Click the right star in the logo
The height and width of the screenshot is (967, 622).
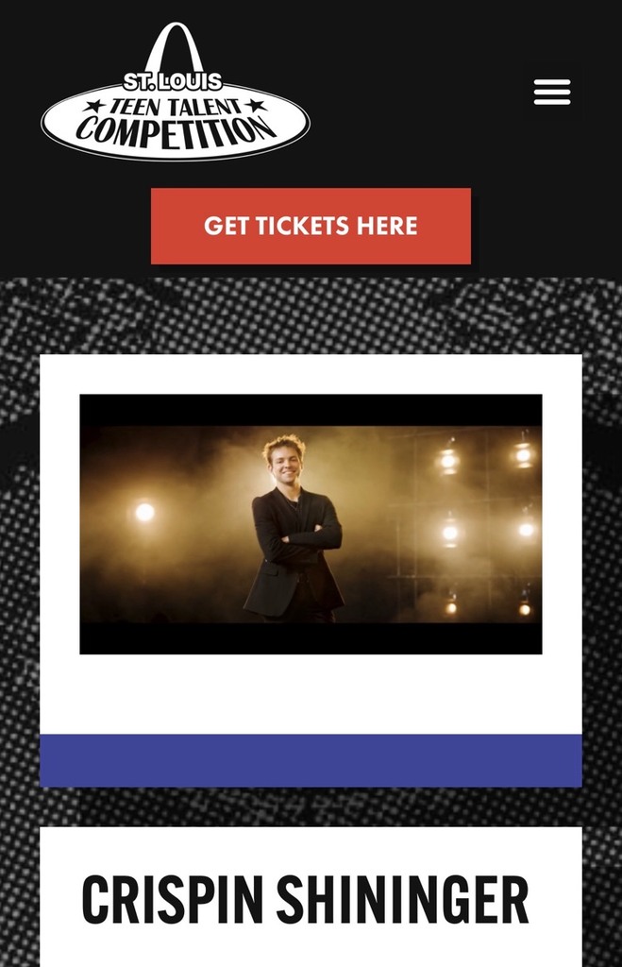coord(256,106)
